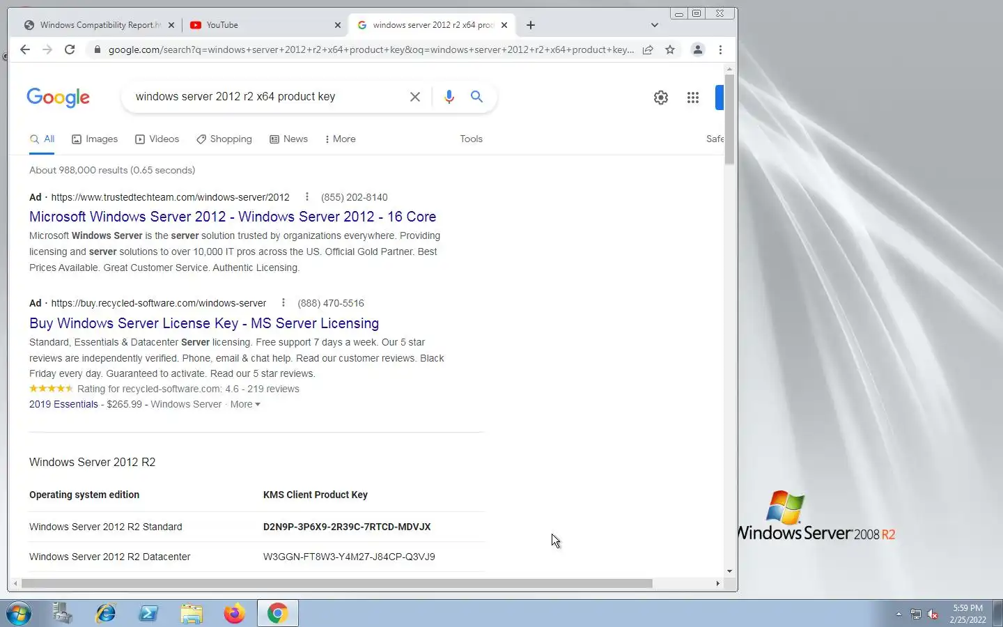Click the Windows Server 2012 R2 Datacenter cell
This screenshot has width=1003, height=627.
coord(110,557)
